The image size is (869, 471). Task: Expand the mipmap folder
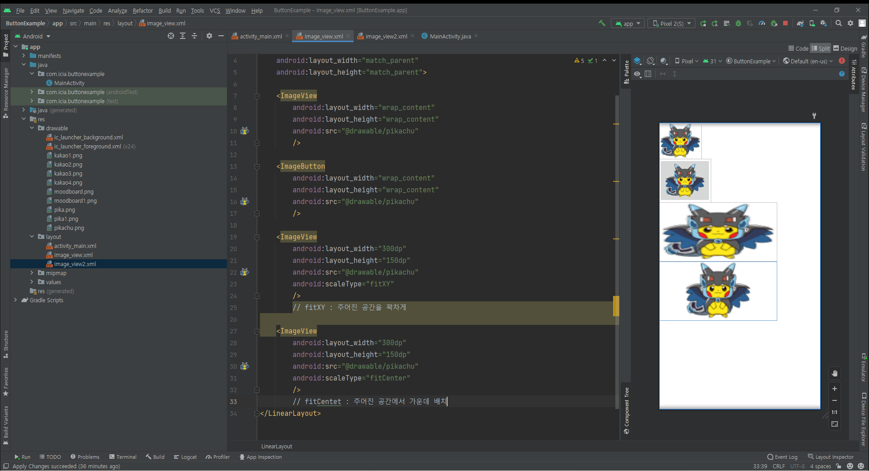click(x=32, y=273)
